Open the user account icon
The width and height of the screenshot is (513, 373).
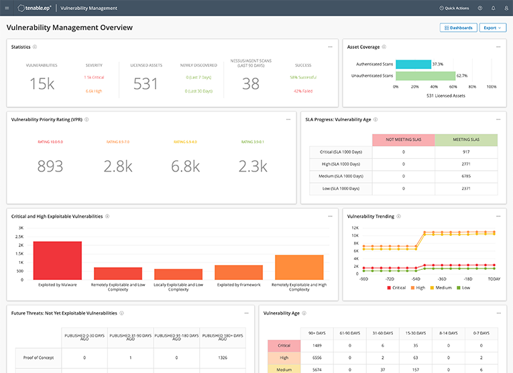click(506, 8)
